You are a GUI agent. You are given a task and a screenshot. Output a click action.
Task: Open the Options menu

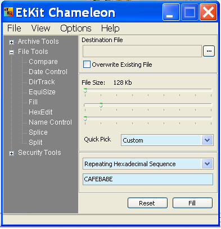click(76, 29)
